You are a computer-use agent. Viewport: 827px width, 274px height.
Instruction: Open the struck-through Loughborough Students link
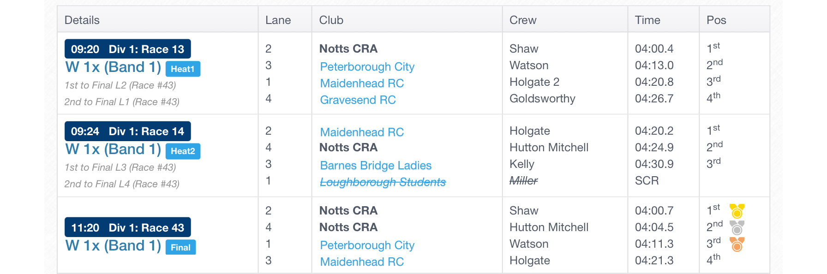[383, 182]
